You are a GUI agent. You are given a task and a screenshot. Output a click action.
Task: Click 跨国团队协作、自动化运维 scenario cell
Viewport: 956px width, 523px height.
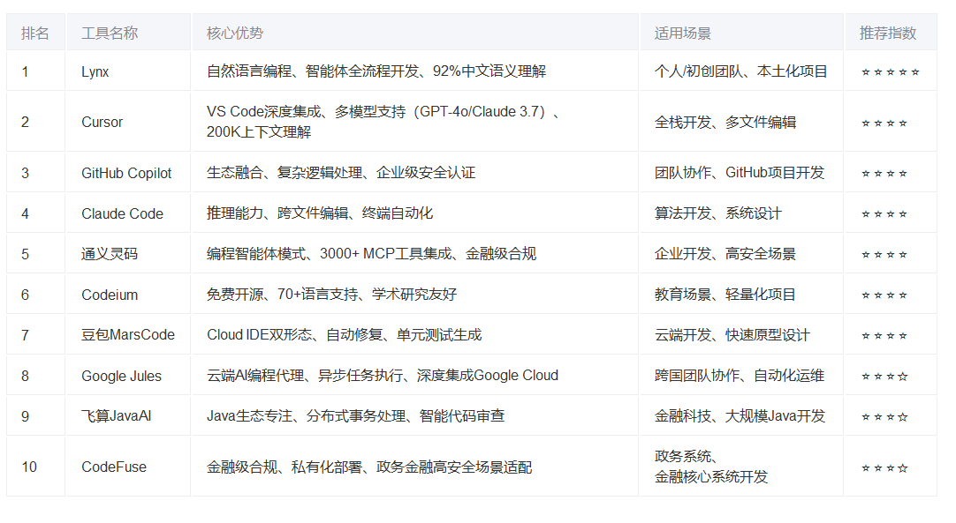point(741,376)
